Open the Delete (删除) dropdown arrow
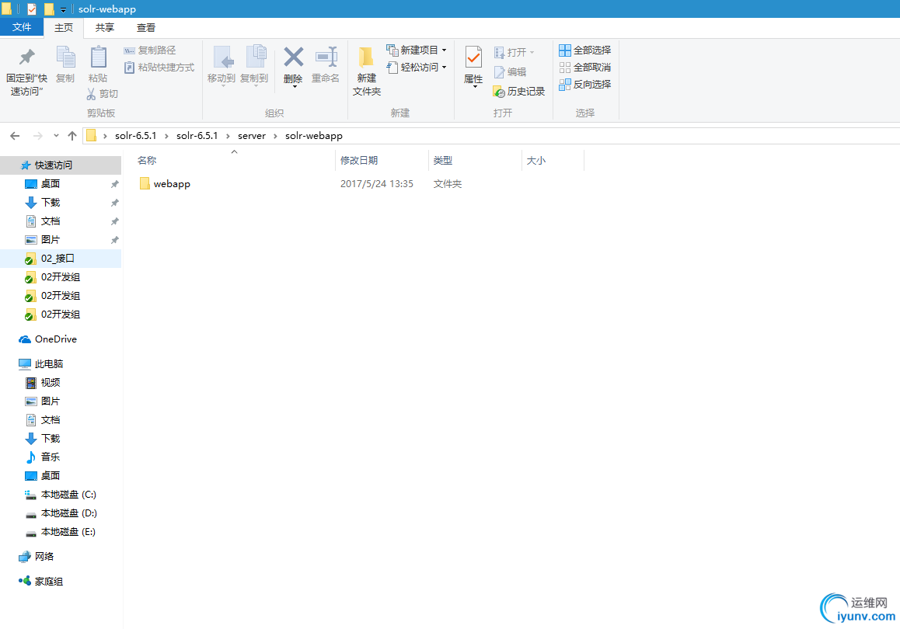The height and width of the screenshot is (629, 900). [295, 86]
